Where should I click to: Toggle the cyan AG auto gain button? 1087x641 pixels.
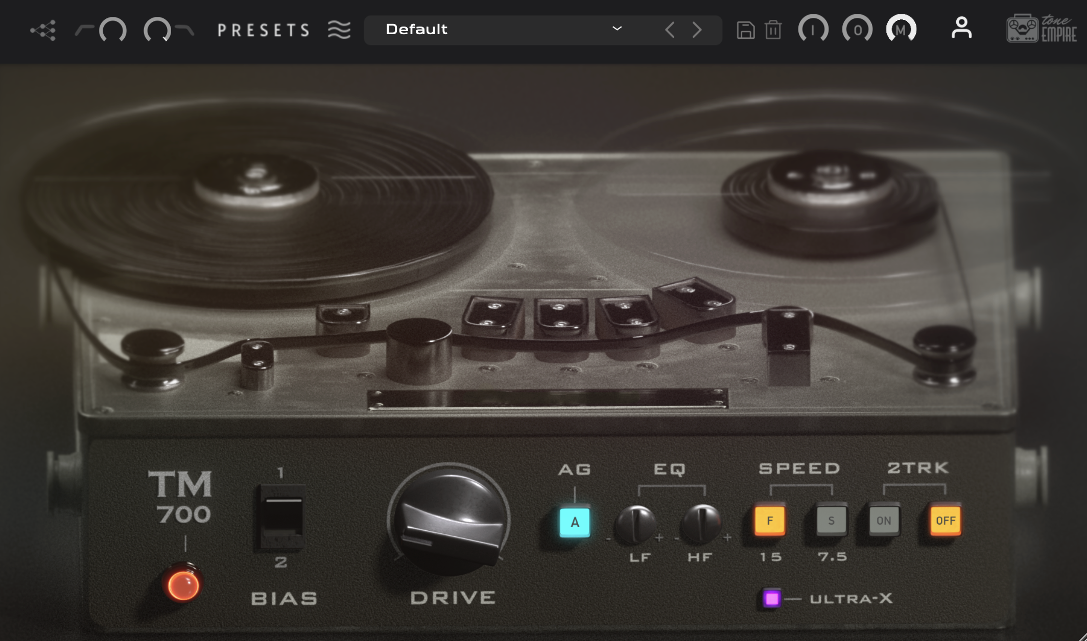575,522
